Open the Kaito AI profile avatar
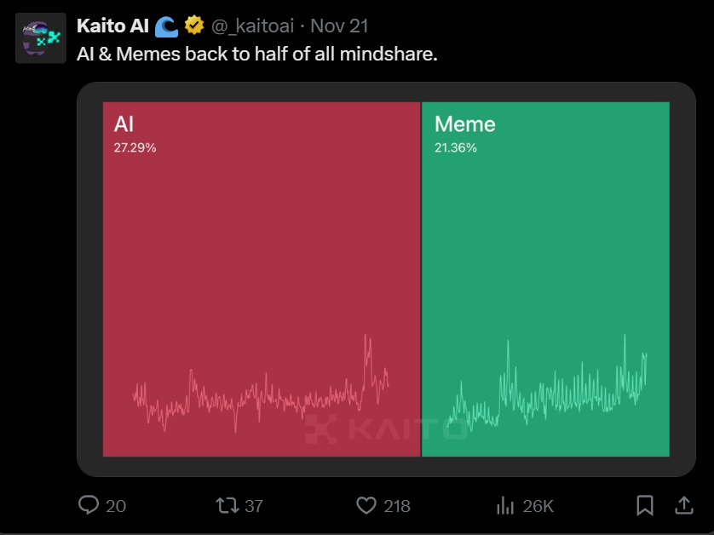Image resolution: width=714 pixels, height=535 pixels. [41, 37]
